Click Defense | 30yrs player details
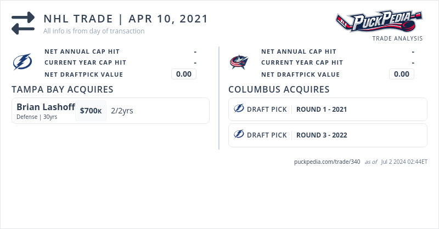This screenshot has height=229, width=439. pyautogui.click(x=37, y=117)
